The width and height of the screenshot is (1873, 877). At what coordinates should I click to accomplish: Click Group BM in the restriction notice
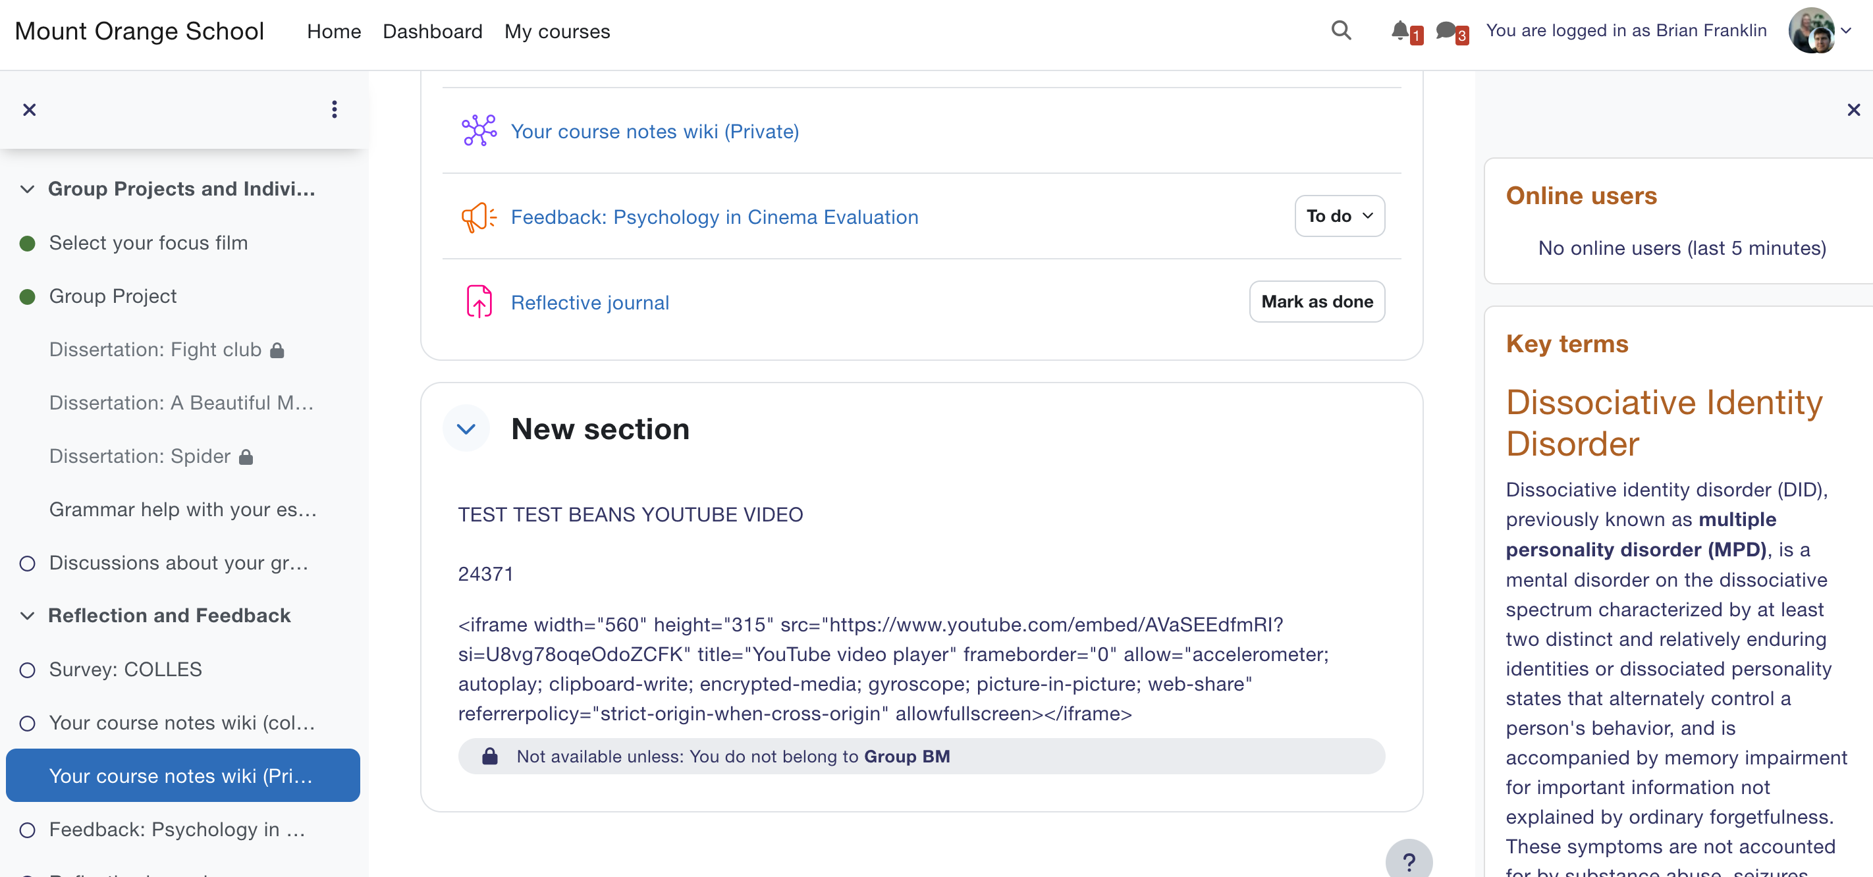point(907,757)
